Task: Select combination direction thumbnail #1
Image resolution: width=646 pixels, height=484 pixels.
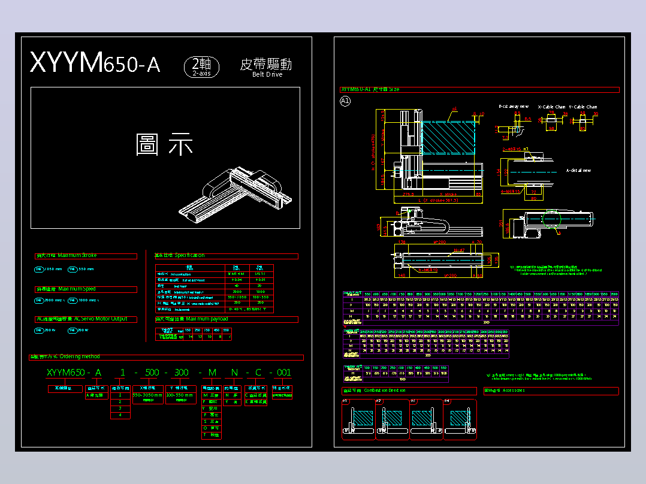Action: pos(358,419)
